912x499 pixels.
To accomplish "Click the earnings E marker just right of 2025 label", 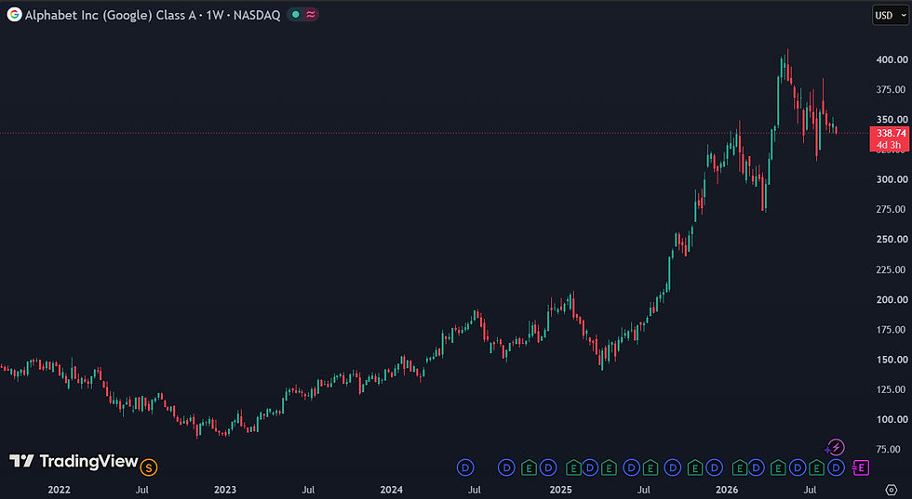I will click(573, 467).
